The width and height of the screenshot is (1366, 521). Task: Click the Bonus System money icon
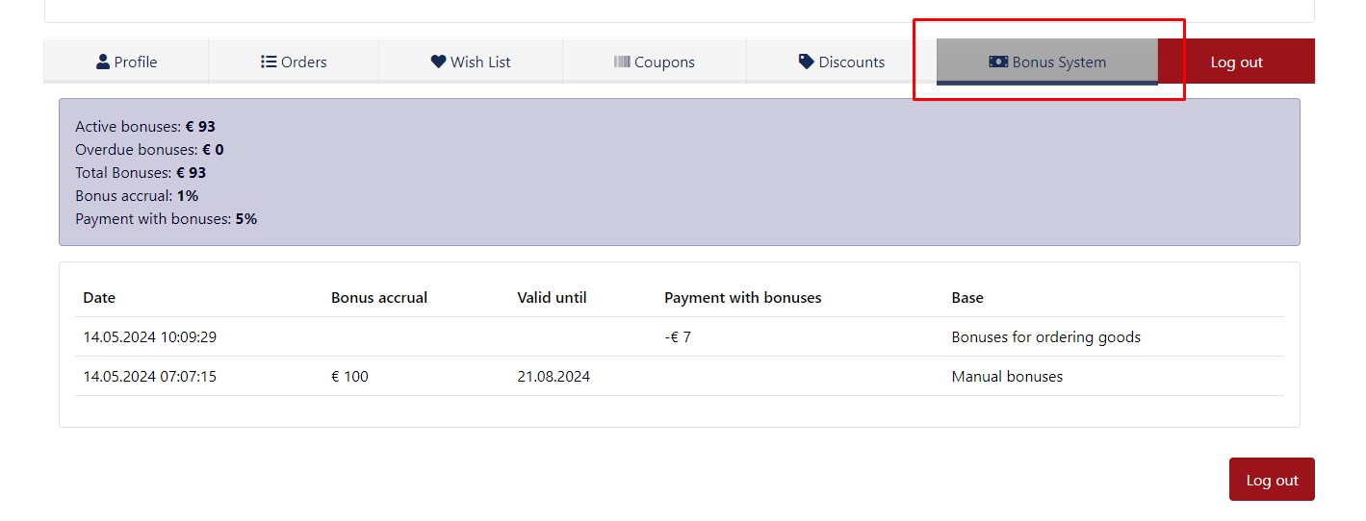click(x=998, y=62)
